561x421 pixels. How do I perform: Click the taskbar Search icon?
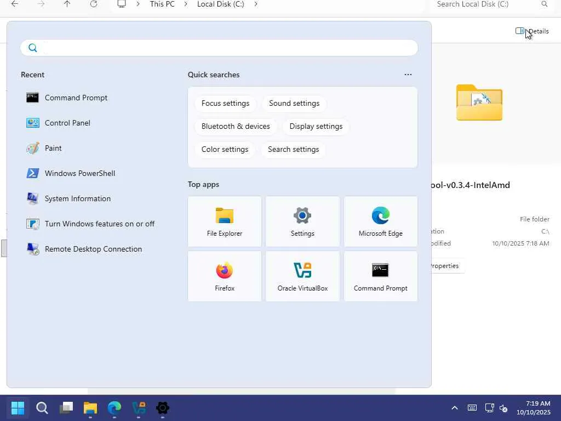click(x=42, y=408)
